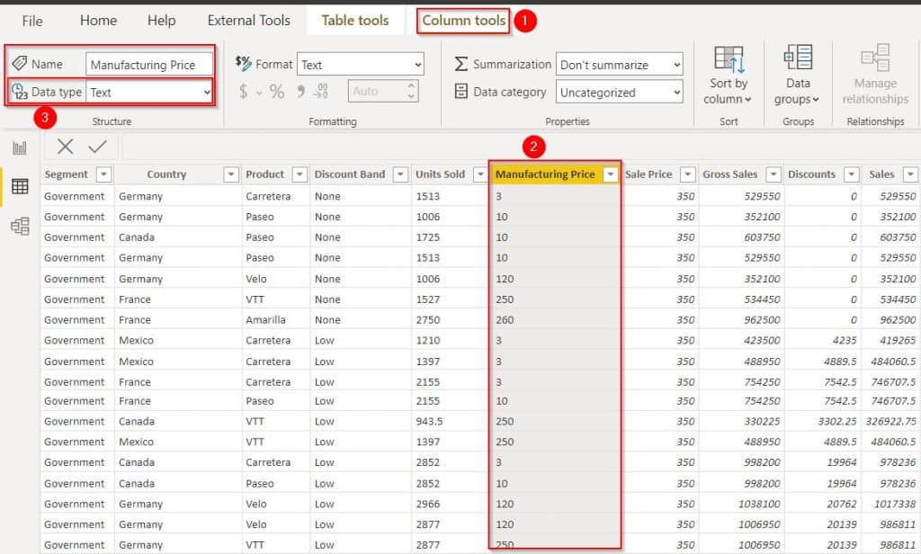Select the Discount Band column header
Image resolution: width=921 pixels, height=554 pixels.
pos(350,174)
